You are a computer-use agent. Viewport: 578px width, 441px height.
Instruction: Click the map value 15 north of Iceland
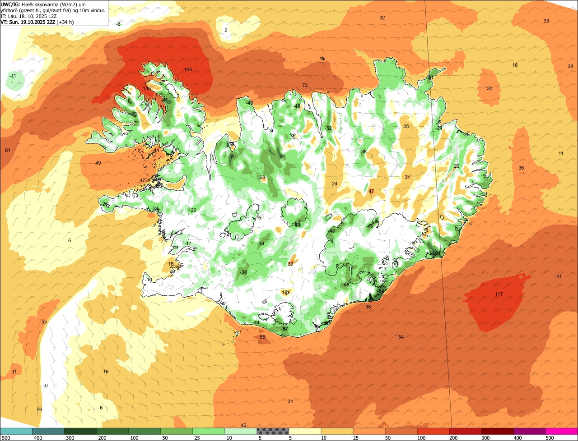pyautogui.click(x=322, y=59)
